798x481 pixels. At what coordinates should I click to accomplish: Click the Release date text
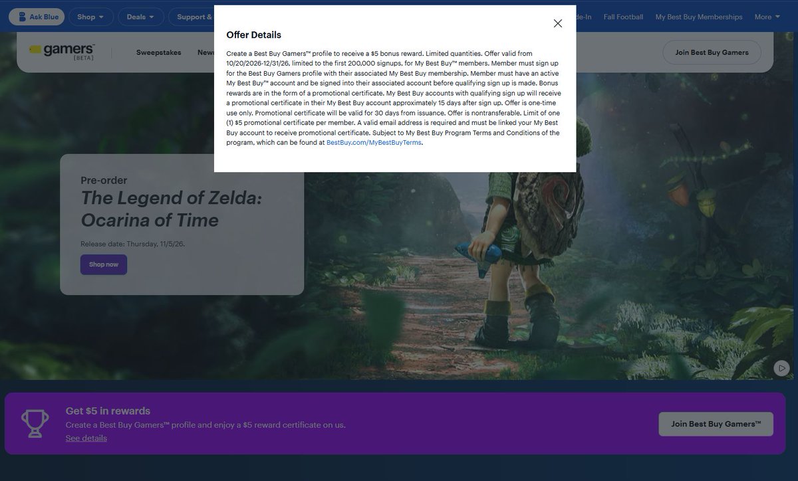(x=133, y=244)
